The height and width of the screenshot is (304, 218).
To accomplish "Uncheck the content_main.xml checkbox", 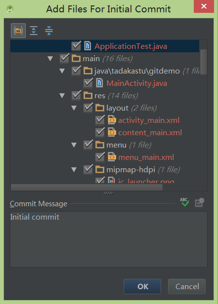I will tap(100, 132).
